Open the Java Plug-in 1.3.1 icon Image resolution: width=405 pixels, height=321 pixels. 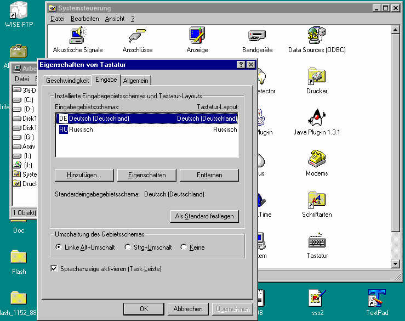(x=317, y=119)
